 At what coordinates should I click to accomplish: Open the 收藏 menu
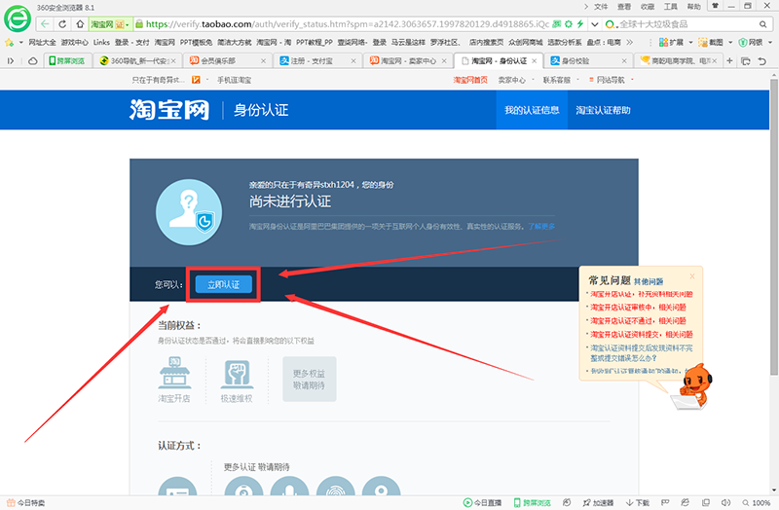(x=648, y=7)
